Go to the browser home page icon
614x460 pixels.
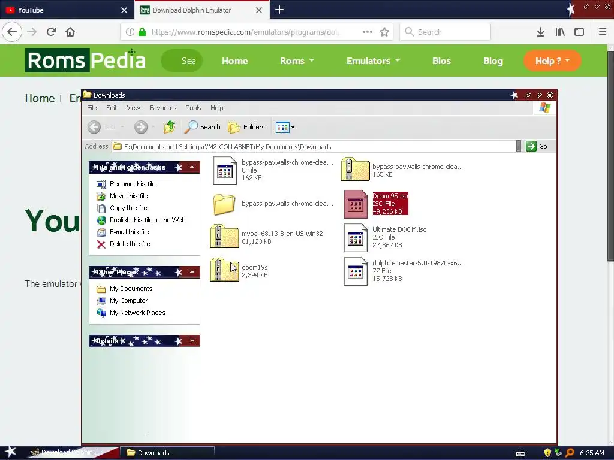(70, 32)
